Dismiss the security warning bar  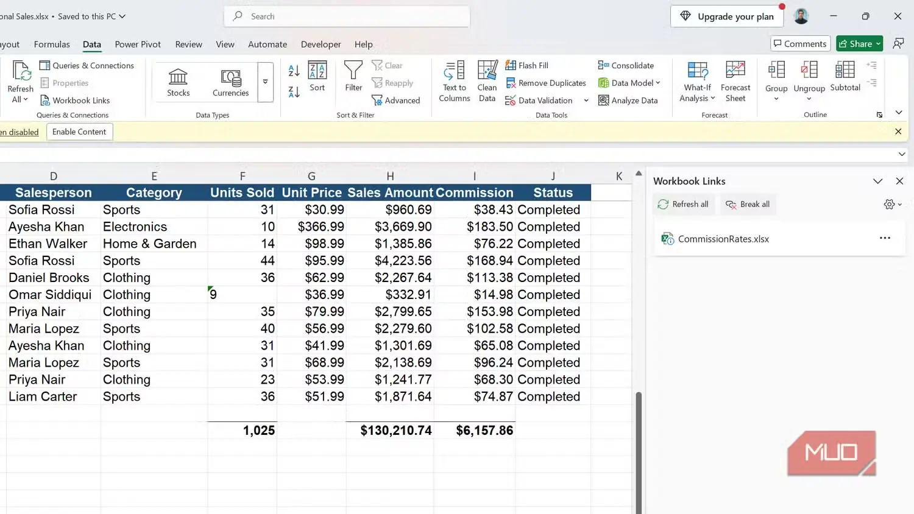pyautogui.click(x=898, y=132)
